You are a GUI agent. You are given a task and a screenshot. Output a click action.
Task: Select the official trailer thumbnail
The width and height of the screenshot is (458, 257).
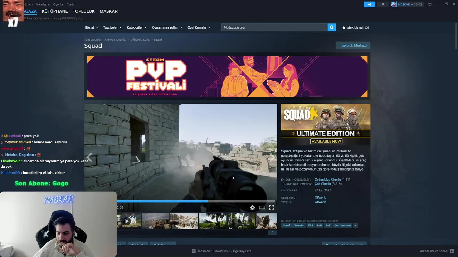coord(128,221)
